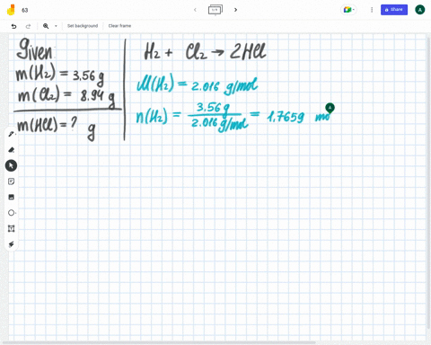Open the more actions three-dot menu
Screen dimensions: 431x345
(x=372, y=10)
